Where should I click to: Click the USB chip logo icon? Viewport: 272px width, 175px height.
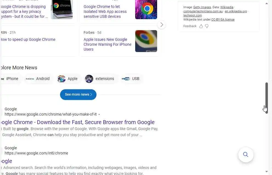(126, 79)
